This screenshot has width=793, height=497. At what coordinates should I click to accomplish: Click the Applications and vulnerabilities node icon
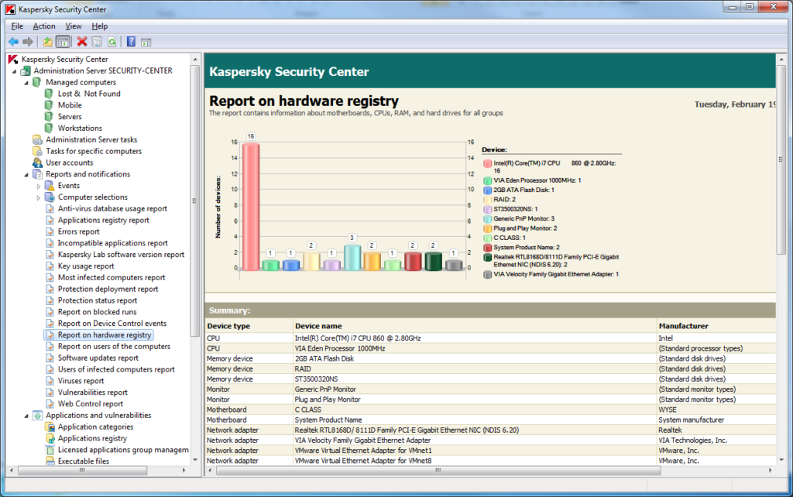(x=37, y=416)
